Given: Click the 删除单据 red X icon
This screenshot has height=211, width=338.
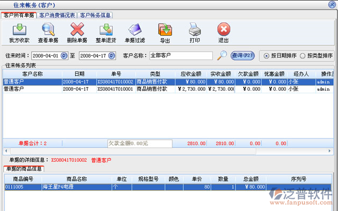Looking at the screenshot, I should [x=77, y=29].
